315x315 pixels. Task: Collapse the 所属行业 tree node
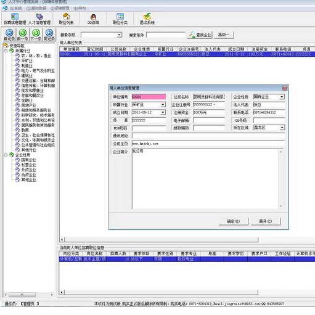(x=6, y=51)
